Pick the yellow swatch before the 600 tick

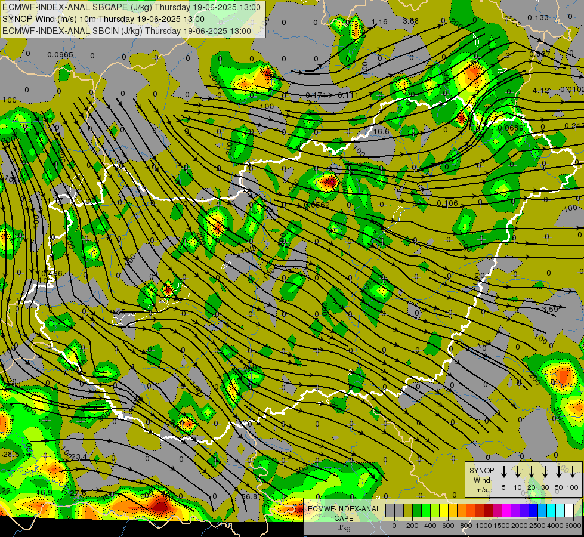[444, 511]
